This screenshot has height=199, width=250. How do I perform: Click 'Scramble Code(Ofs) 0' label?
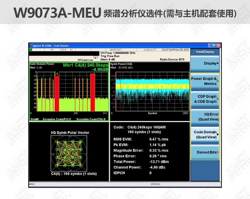91,119
